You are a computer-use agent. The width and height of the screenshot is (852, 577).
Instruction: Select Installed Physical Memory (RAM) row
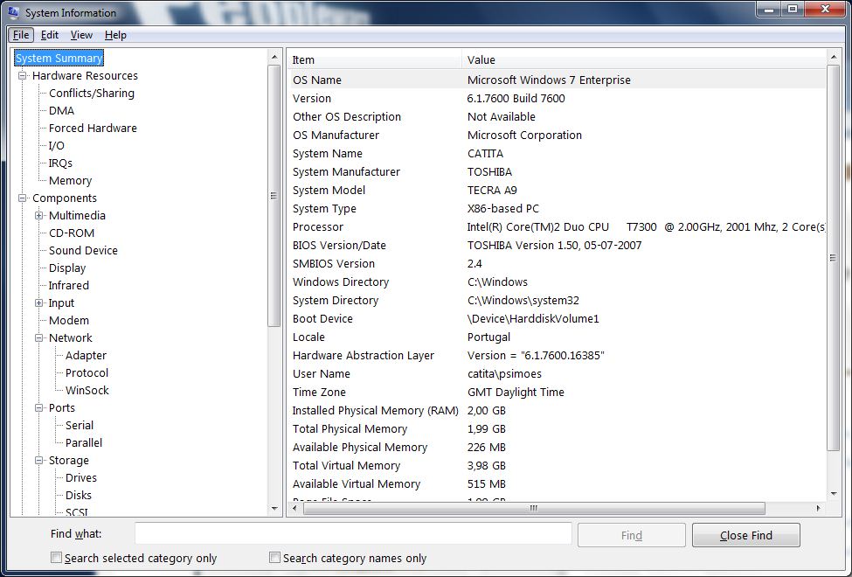[558, 411]
